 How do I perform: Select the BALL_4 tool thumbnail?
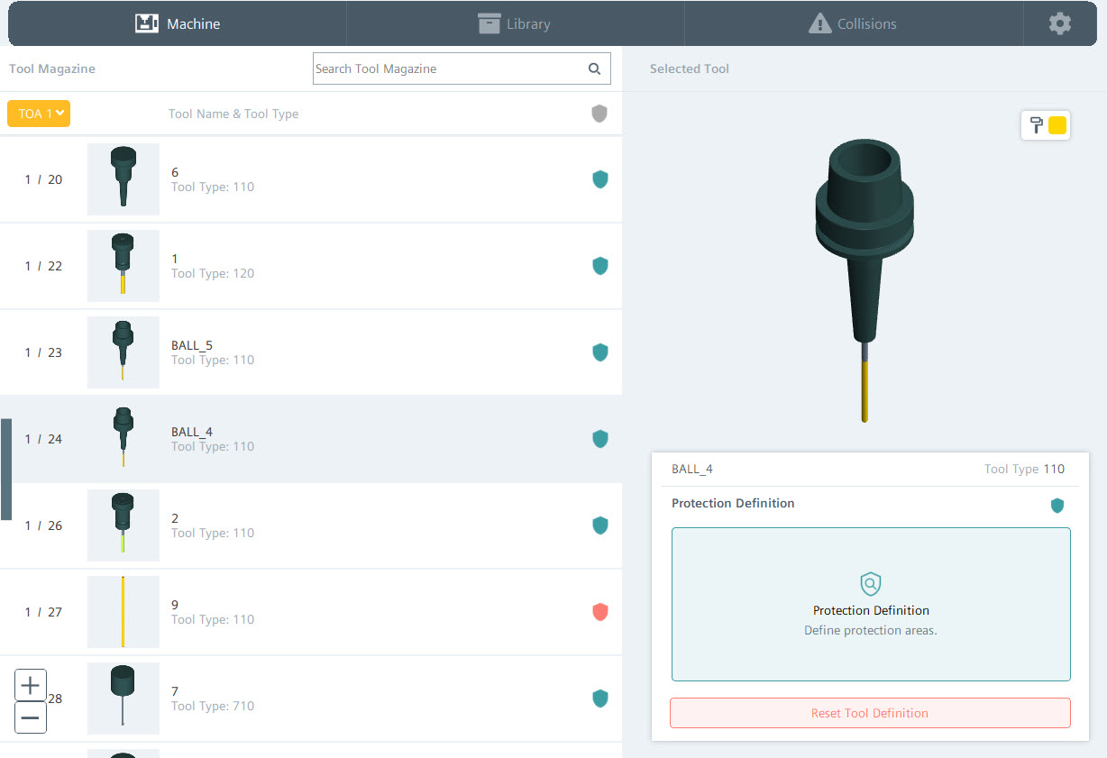point(124,439)
